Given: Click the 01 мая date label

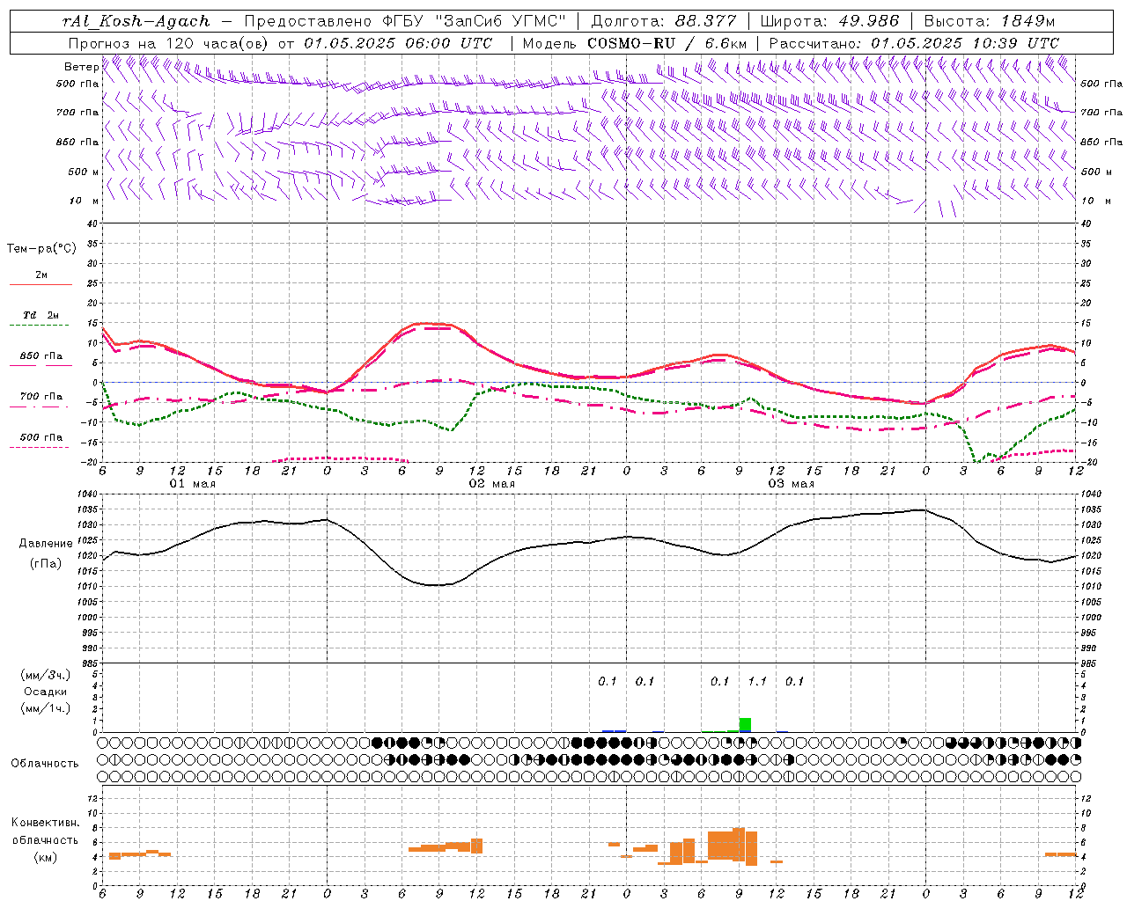Looking at the screenshot, I should (x=193, y=484).
